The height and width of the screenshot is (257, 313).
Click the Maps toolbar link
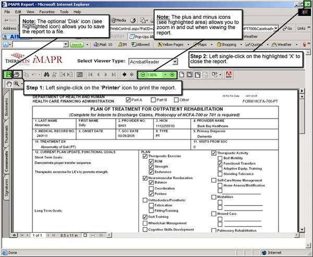tap(200, 44)
